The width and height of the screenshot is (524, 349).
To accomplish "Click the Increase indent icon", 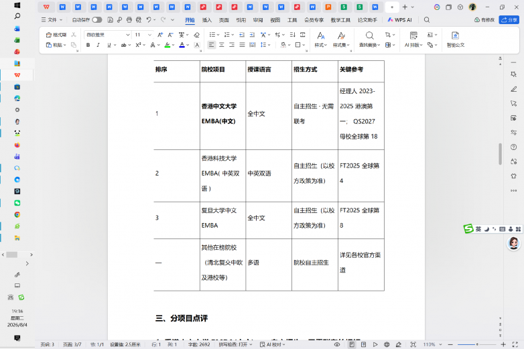I will point(253,35).
